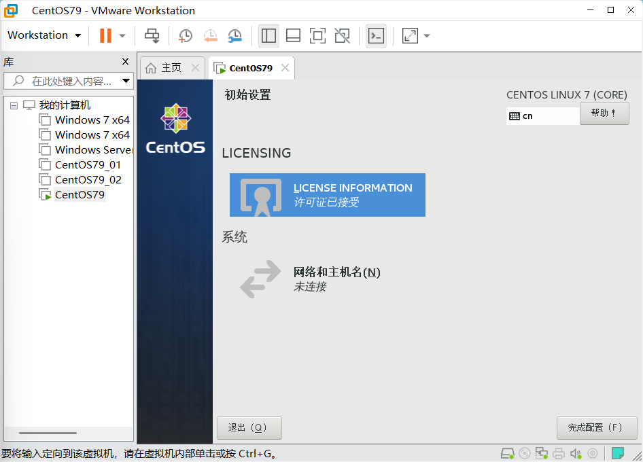
Task: Open the power options dropdown arrow
Action: tap(122, 35)
